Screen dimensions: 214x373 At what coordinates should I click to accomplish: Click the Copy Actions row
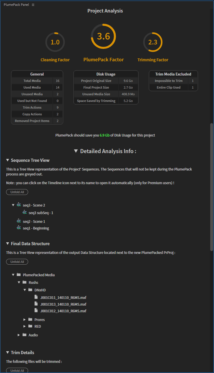[37, 114]
